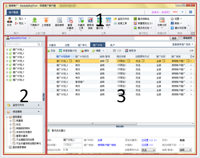Image resolution: width=200 pixels, height=158 pixels.
Task: Click the 下载账户 download account icon
Action: coord(34,20)
